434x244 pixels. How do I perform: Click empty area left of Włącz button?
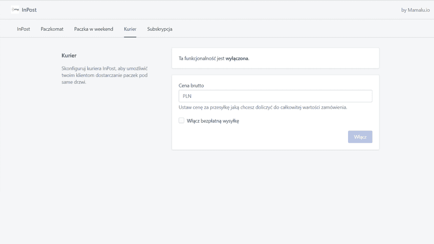263,137
